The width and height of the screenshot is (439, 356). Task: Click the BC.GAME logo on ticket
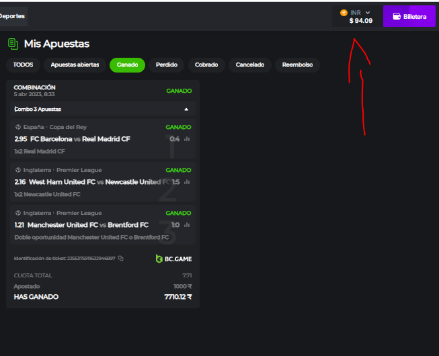coord(173,259)
